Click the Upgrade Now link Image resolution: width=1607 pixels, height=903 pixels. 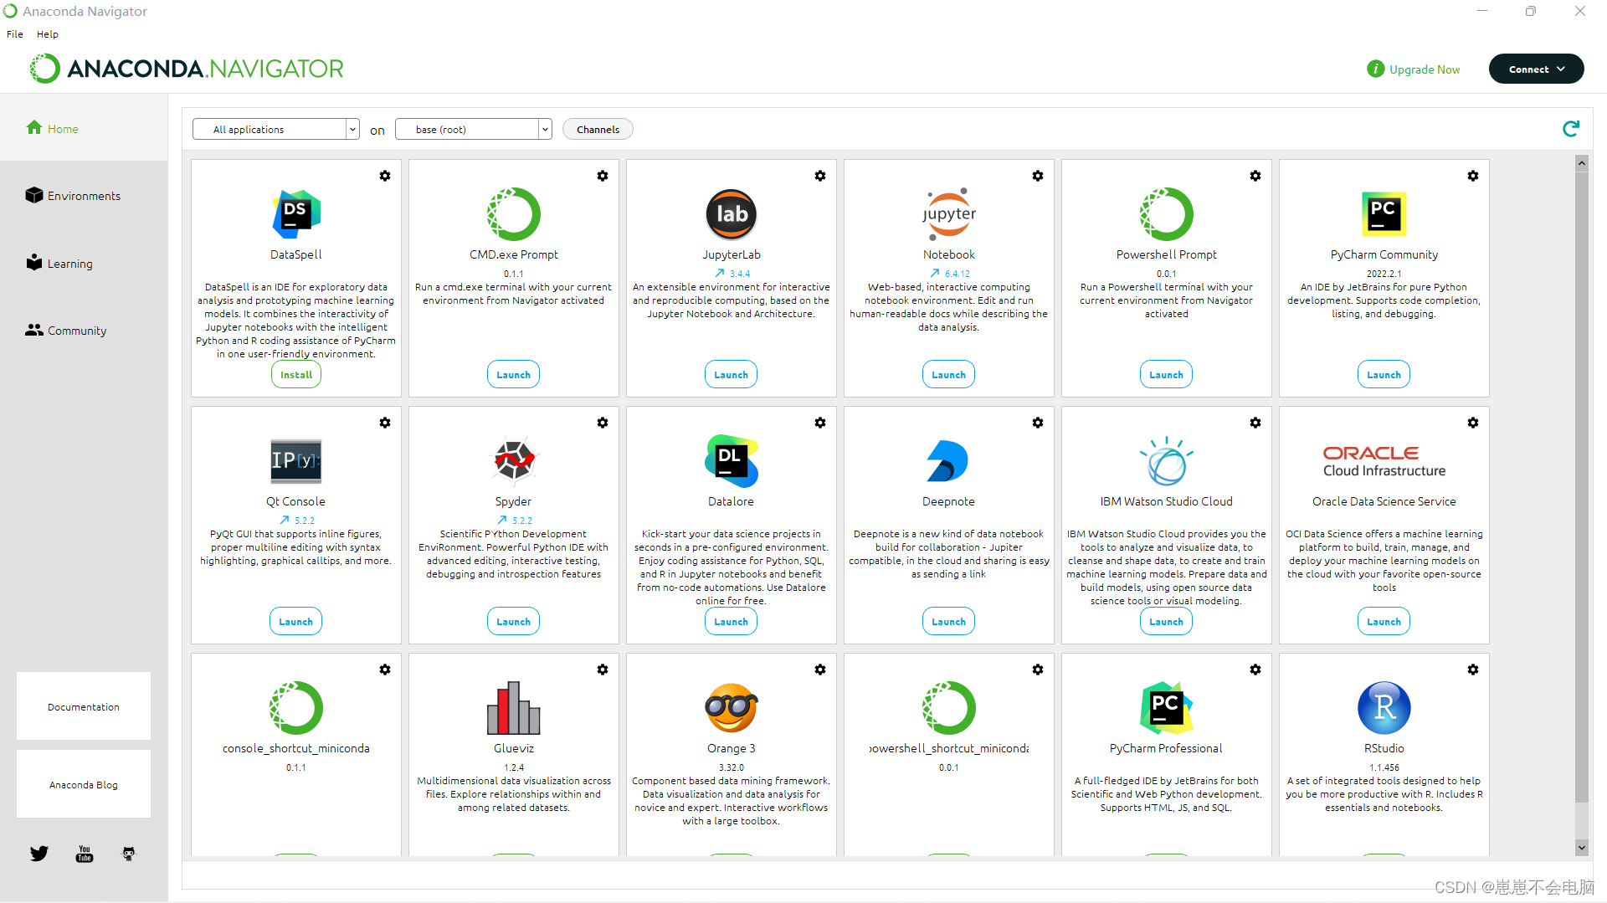click(1414, 69)
